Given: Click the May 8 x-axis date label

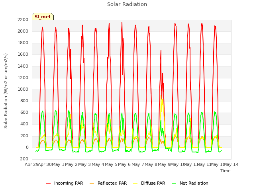Looking at the screenshot, I should (151, 164).
